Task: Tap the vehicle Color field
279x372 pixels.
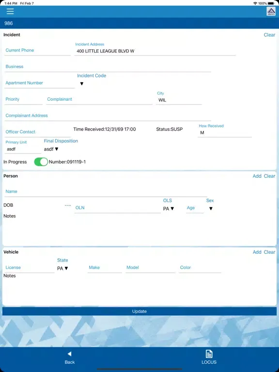Action: coord(200,267)
